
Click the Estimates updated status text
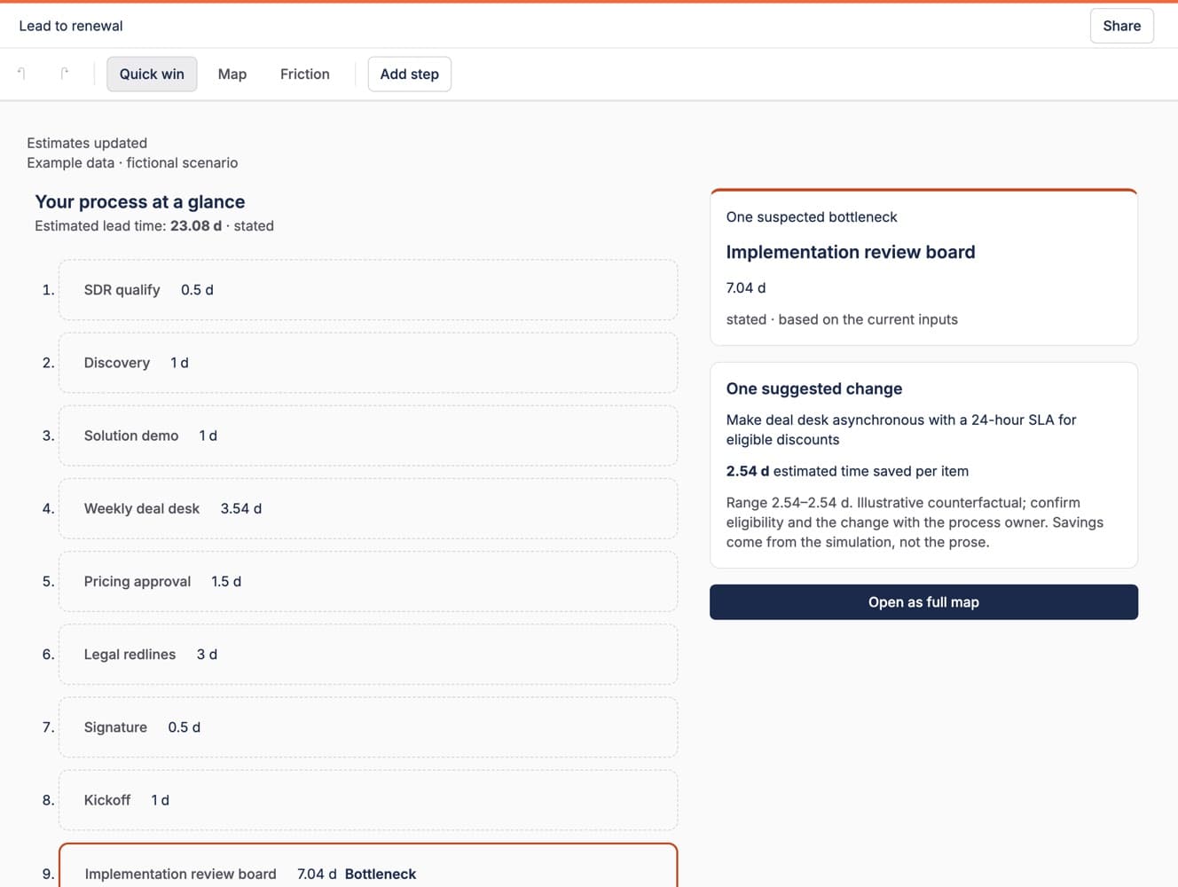pos(87,143)
